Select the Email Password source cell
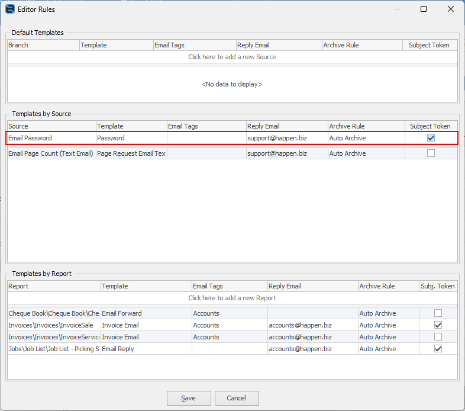465x411 pixels. [x=51, y=138]
